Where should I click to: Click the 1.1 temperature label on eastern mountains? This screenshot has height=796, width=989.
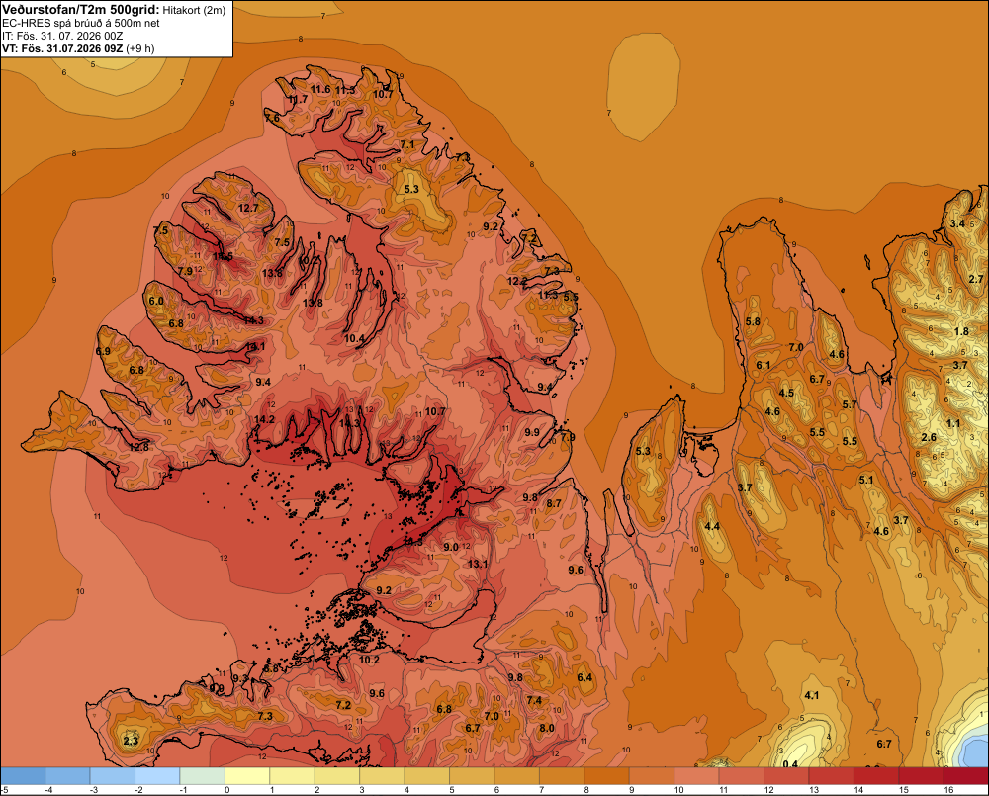pos(953,423)
